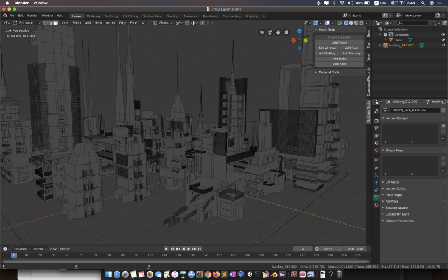
Task: Jump to timeline start playback icon
Action: coord(172,249)
